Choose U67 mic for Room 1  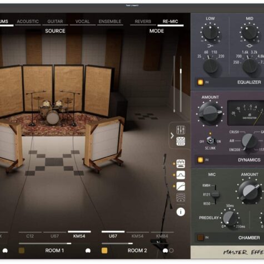pyautogui.click(x=54, y=236)
